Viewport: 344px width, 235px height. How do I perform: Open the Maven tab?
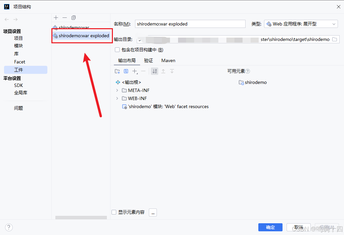168,60
